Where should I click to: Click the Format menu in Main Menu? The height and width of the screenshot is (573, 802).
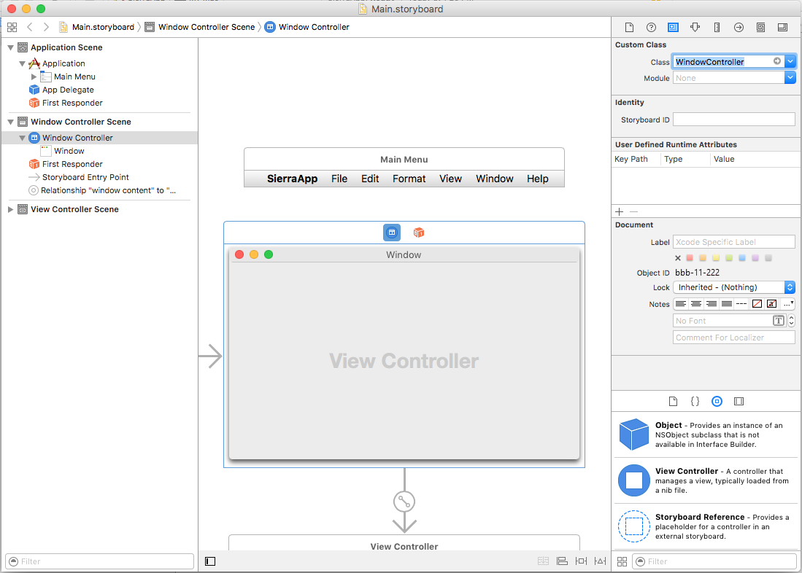(x=409, y=179)
